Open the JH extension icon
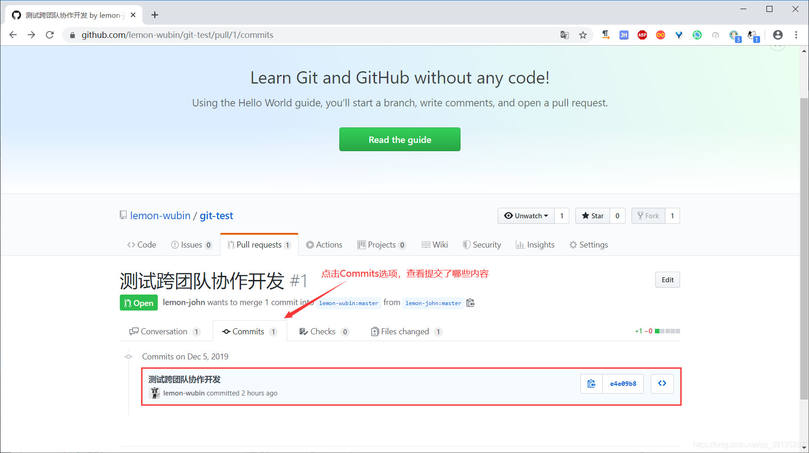Viewport: 809px width, 453px height. tap(624, 35)
